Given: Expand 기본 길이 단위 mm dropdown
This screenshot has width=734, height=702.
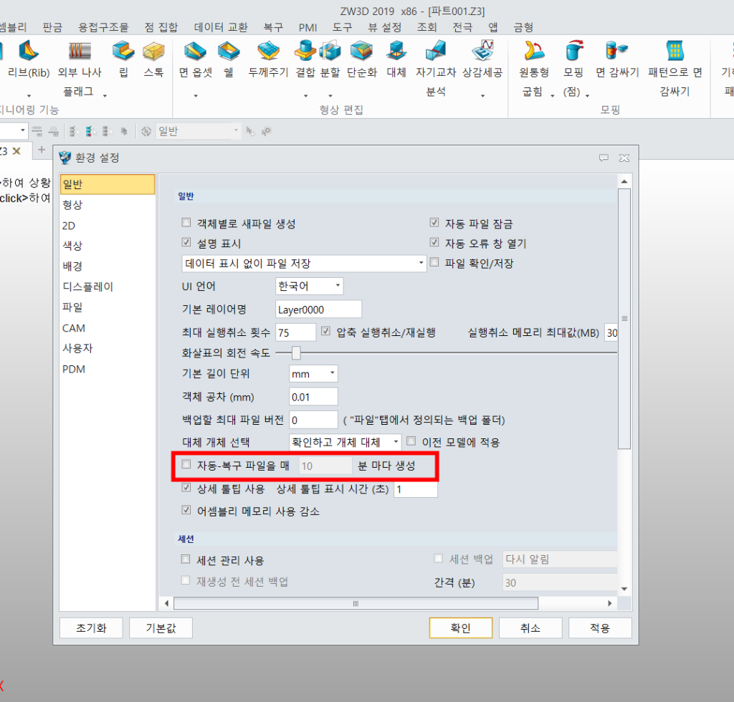Looking at the screenshot, I should [313, 373].
